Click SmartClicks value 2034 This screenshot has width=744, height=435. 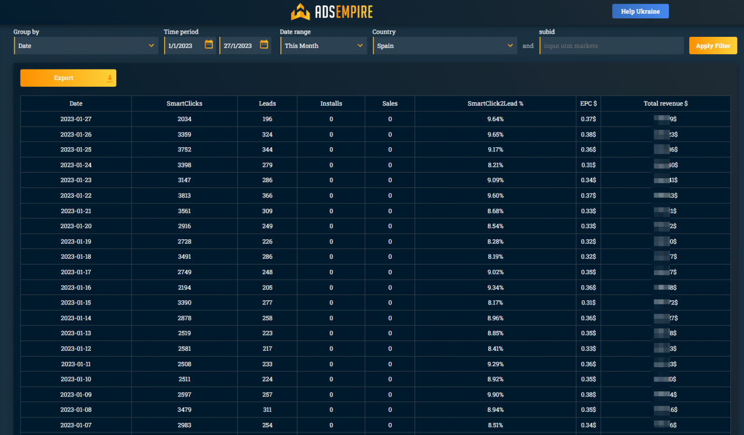pos(184,119)
